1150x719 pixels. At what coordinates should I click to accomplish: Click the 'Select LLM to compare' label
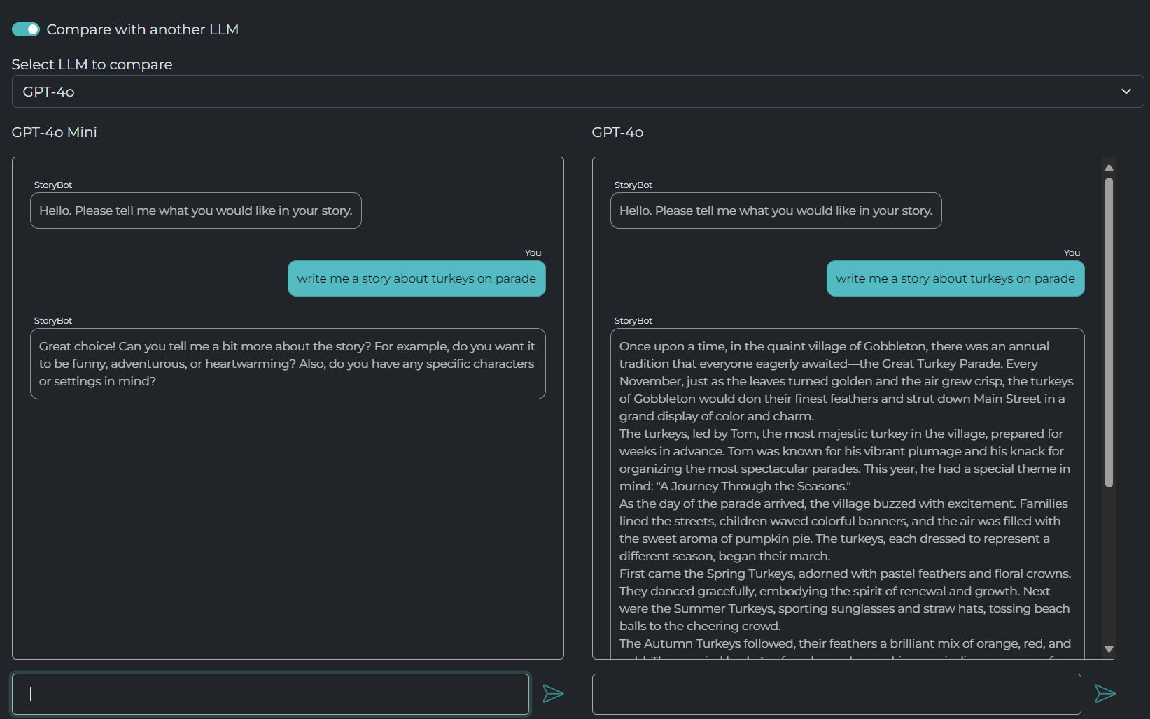click(x=92, y=64)
